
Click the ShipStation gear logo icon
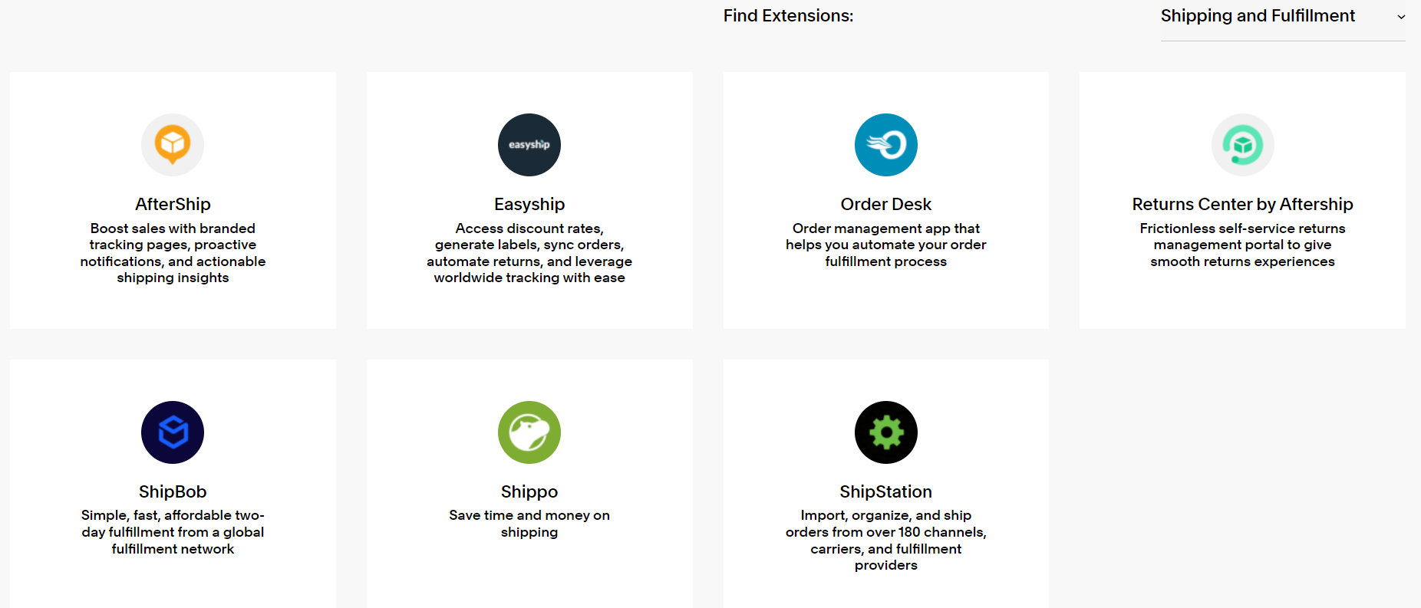point(886,432)
